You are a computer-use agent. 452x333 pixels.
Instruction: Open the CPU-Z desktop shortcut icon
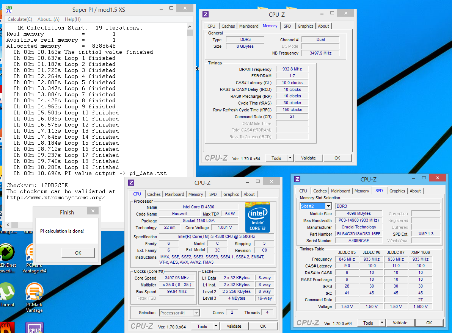(x=35, y=328)
